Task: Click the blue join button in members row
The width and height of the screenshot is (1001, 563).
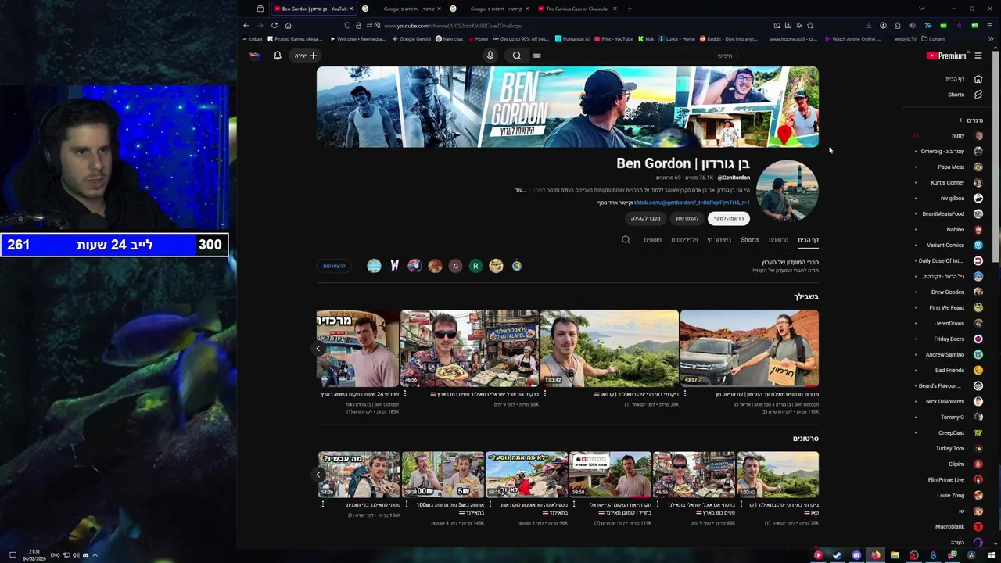Action: (x=334, y=266)
